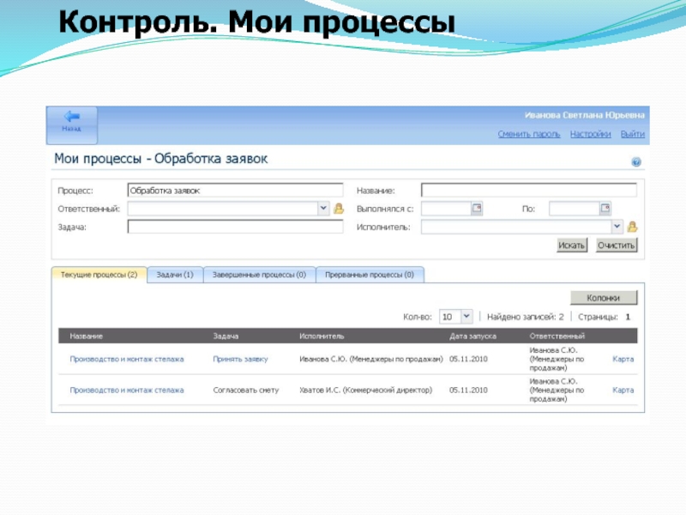Switch to Завершенные процессы (0) tab
The image size is (686, 515).
click(x=259, y=275)
